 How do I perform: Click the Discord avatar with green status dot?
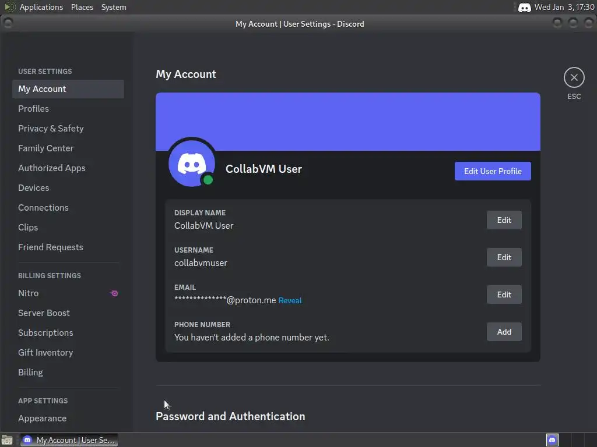coord(192,164)
